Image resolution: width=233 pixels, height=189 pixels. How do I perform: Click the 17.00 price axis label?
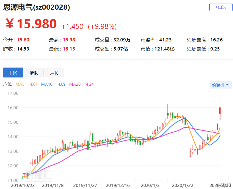(x=11, y=93)
